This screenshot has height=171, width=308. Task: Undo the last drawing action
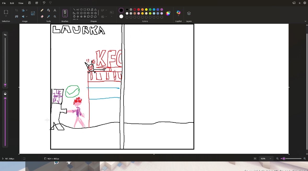click(x=43, y=3)
